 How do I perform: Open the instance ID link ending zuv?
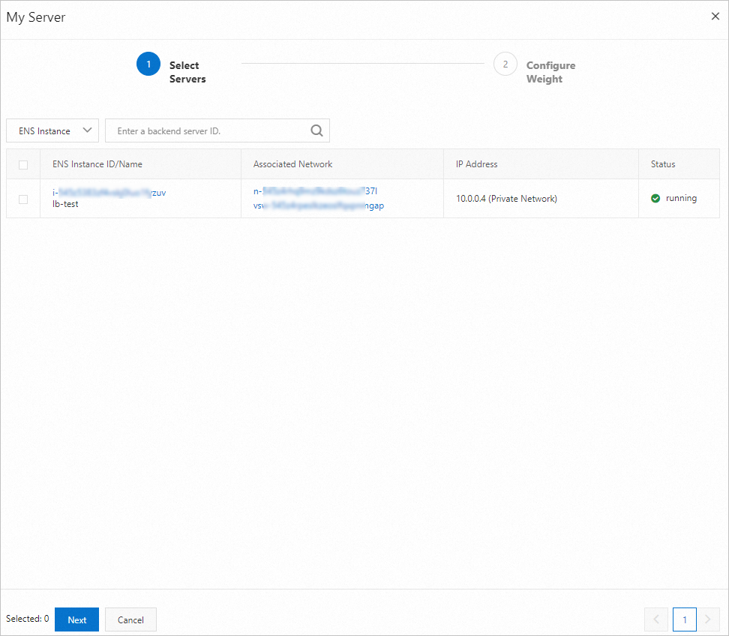[109, 193]
